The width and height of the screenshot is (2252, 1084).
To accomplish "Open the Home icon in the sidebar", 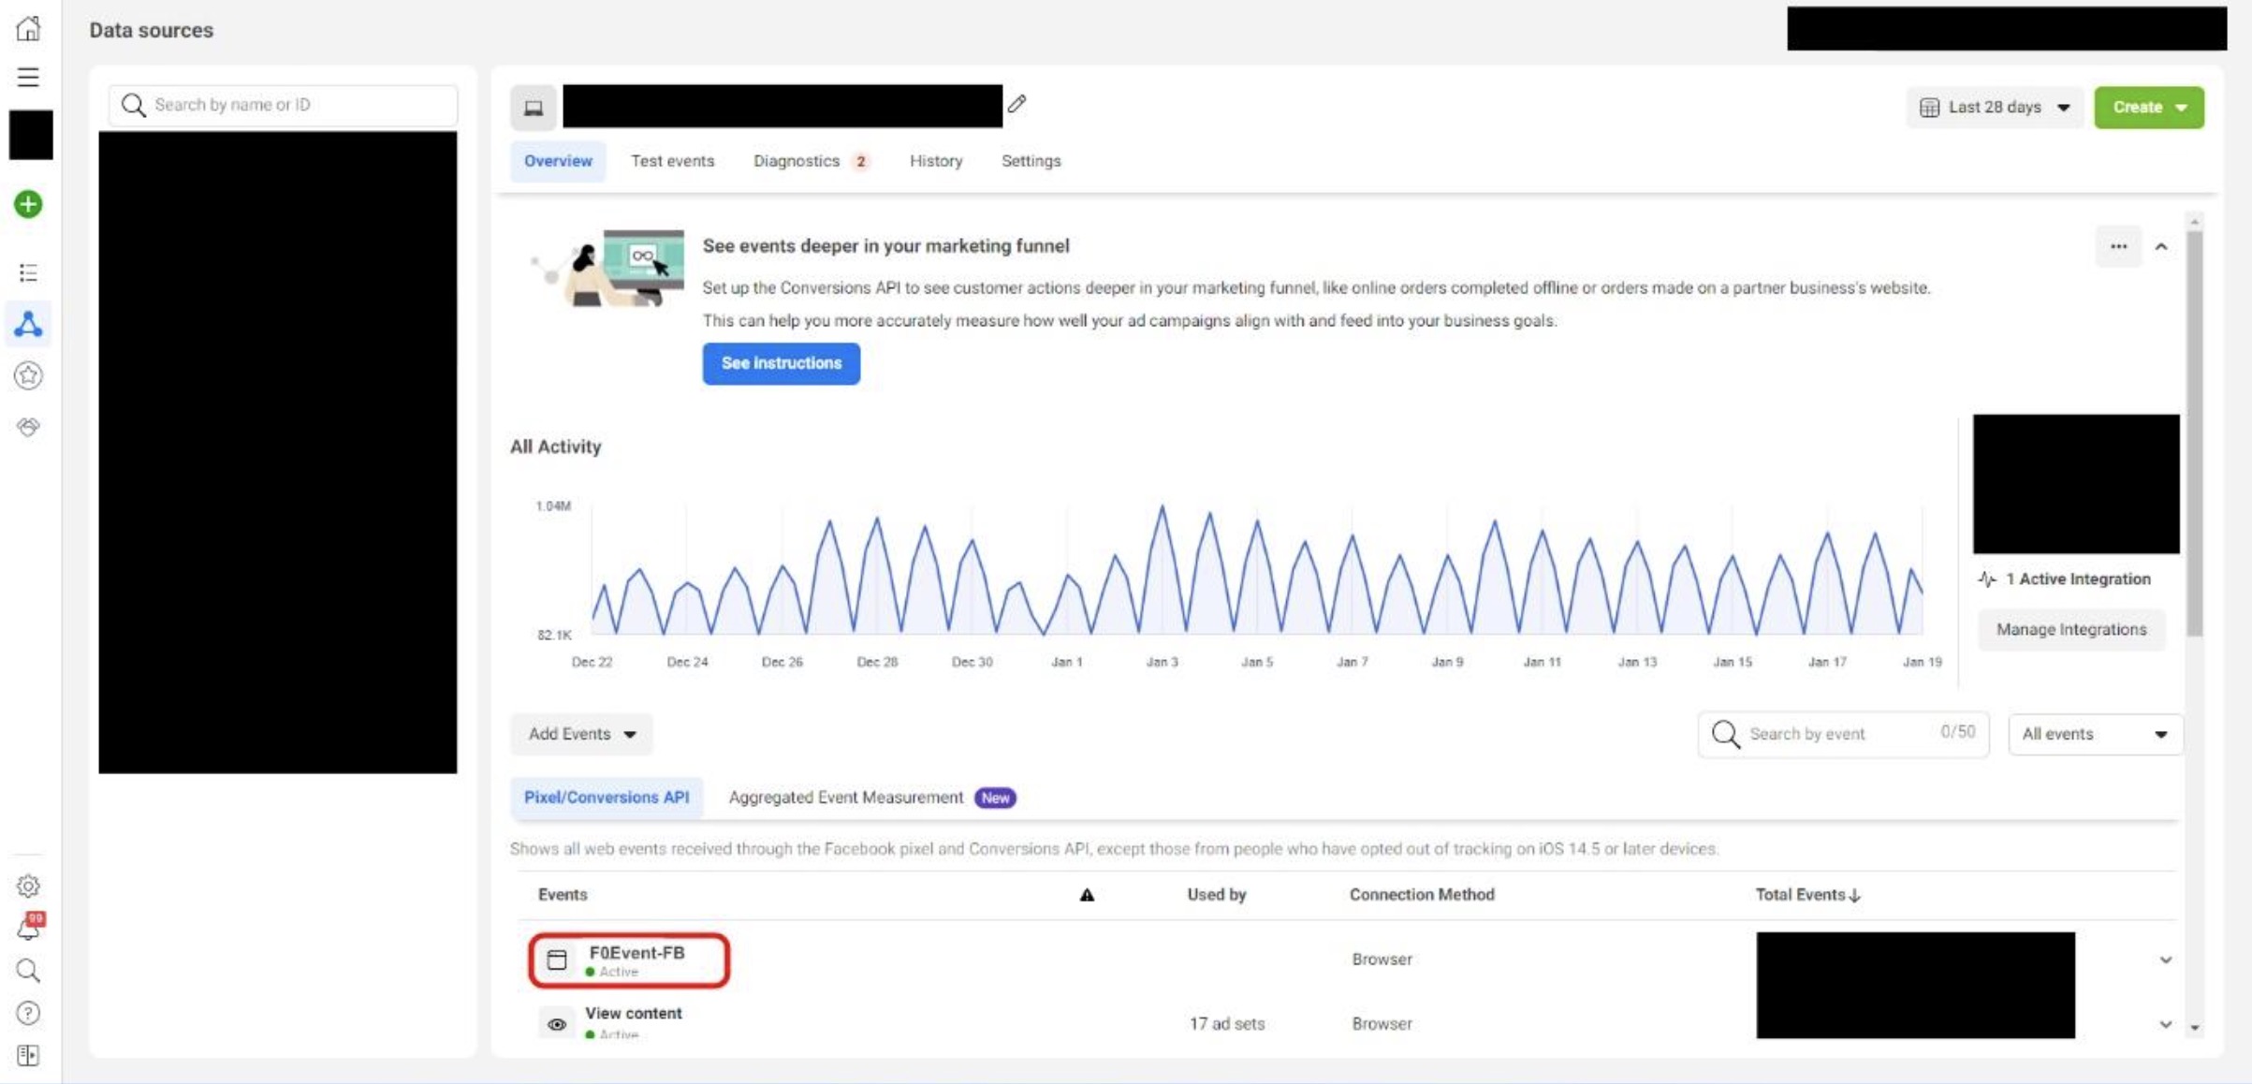I will tap(28, 28).
